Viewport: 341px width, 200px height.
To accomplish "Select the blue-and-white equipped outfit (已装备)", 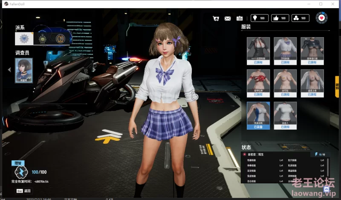I will pyautogui.click(x=258, y=116).
